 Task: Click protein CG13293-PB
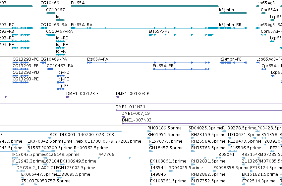click(26, 66)
